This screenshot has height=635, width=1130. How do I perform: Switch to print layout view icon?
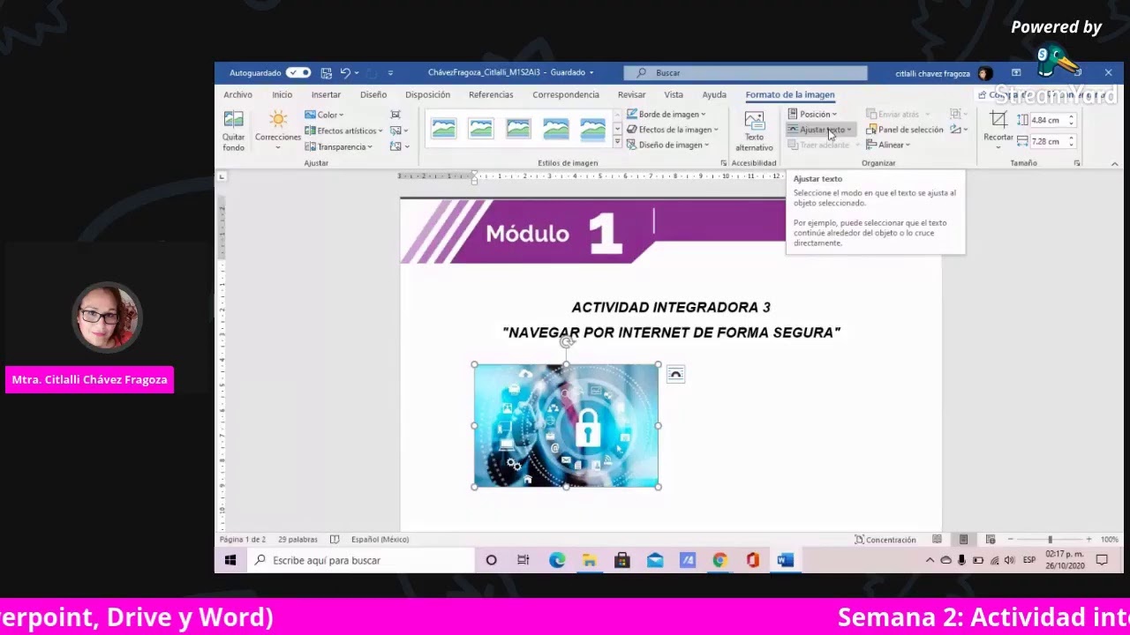(963, 540)
